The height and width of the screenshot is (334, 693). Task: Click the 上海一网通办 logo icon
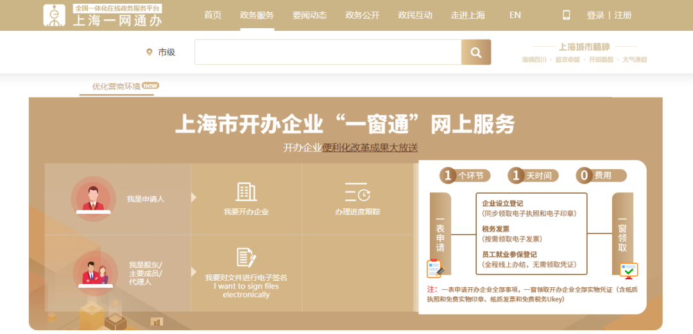pos(54,15)
